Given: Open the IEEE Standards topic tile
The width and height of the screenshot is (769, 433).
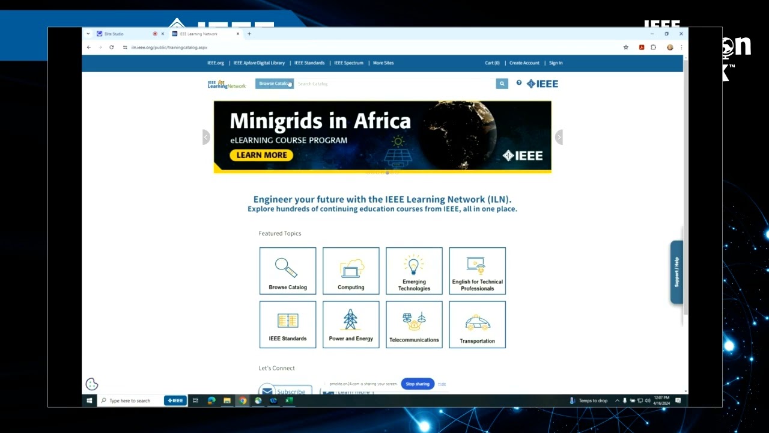Looking at the screenshot, I should click(x=288, y=325).
